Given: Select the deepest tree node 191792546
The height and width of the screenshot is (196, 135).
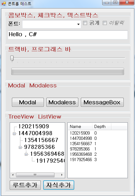Looking at the screenshot, I should click(50, 161).
